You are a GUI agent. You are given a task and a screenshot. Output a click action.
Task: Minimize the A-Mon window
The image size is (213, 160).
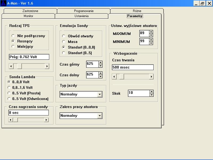(x=196, y=3)
